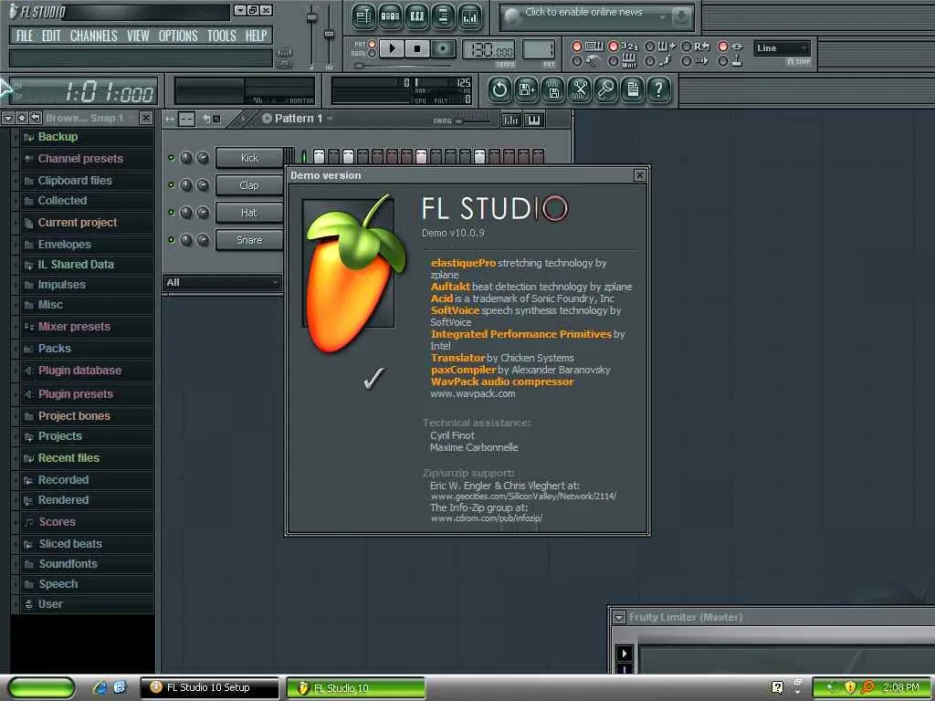This screenshot has height=701, width=935.
Task: Click the Snare channel button
Action: pos(249,240)
